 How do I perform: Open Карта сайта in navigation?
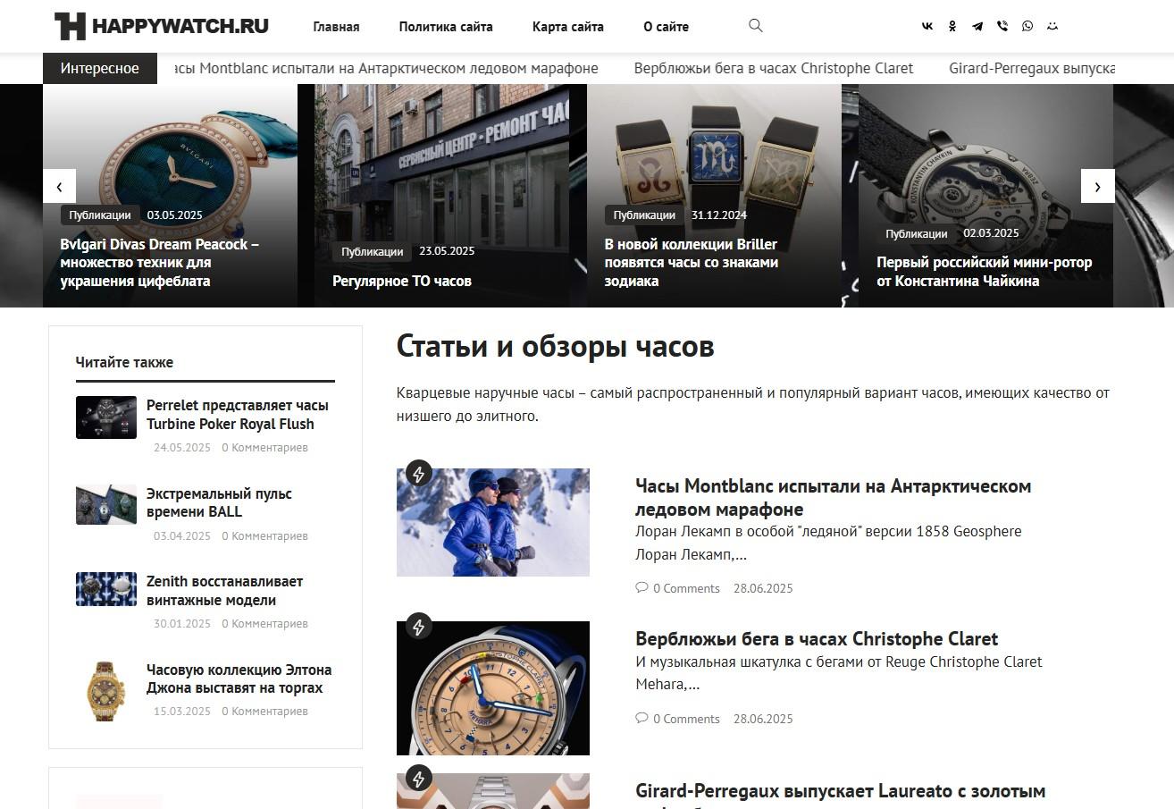click(x=568, y=27)
